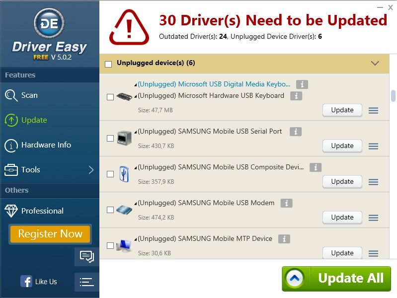Check the SAMSUNG Mobile MTP Device checkbox
This screenshot has height=298, width=397.
(x=110, y=245)
